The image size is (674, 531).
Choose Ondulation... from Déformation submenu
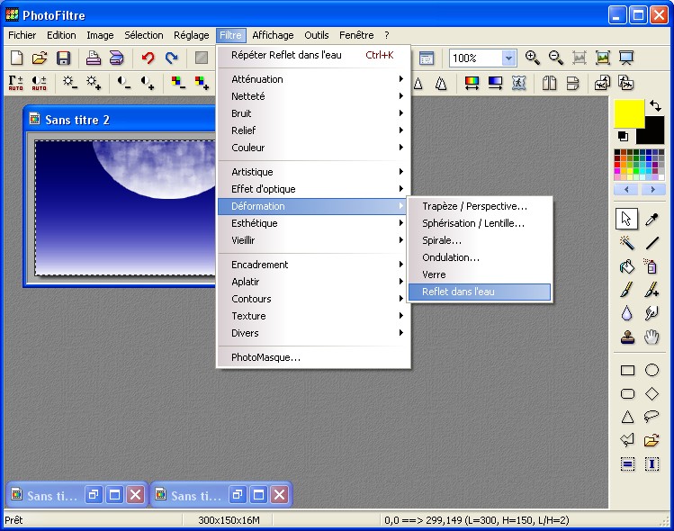(480, 257)
